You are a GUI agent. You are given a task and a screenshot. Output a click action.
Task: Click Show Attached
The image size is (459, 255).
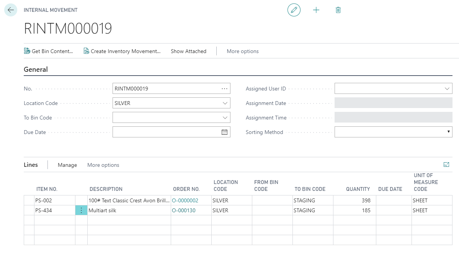coord(188,51)
